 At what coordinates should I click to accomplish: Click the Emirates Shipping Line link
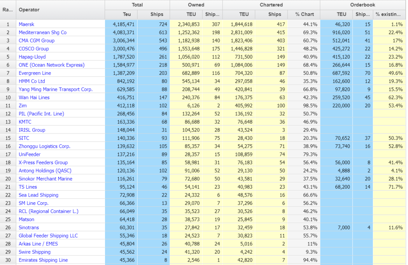pyautogui.click(x=43, y=260)
